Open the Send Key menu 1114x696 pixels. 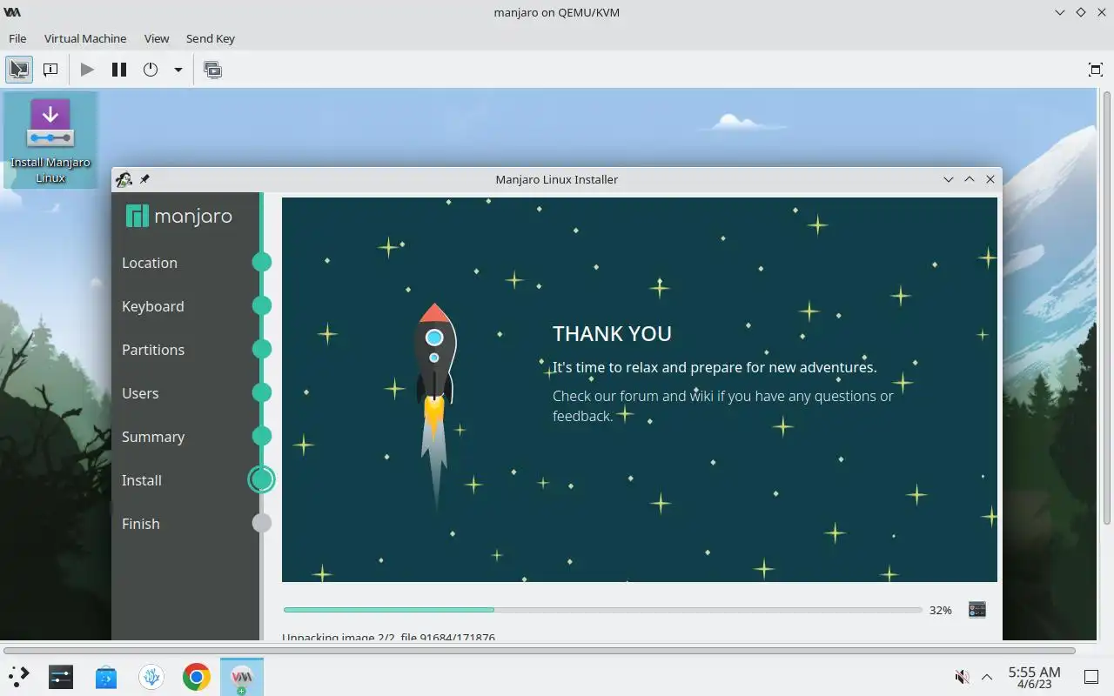[x=211, y=38]
